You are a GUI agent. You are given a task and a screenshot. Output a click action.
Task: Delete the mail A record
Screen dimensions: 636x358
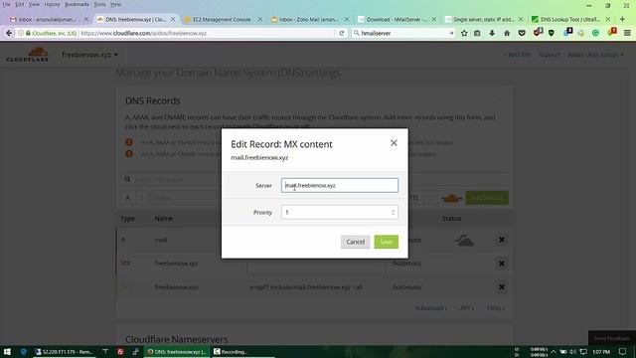coord(502,240)
